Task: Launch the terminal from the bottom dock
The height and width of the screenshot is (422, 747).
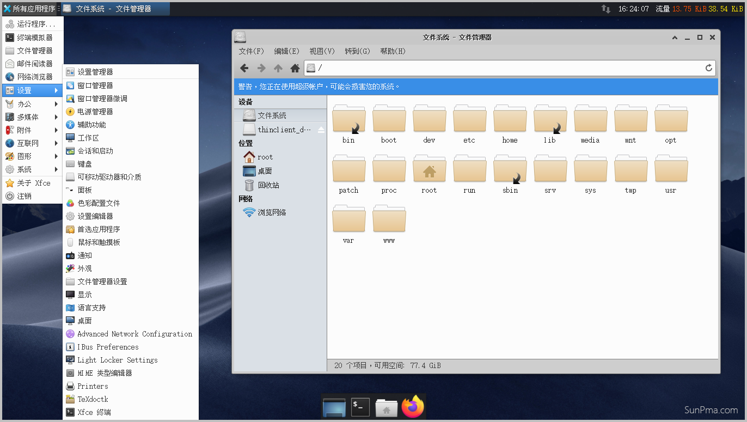Action: coord(360,407)
